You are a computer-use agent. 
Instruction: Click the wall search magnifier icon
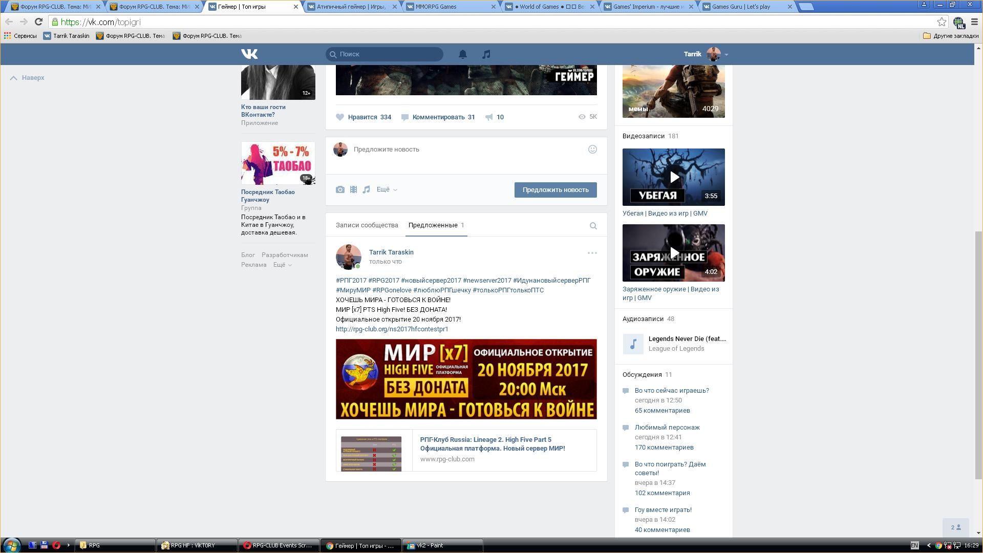coord(593,226)
